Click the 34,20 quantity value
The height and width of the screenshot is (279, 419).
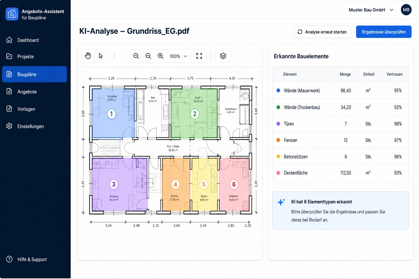point(346,107)
